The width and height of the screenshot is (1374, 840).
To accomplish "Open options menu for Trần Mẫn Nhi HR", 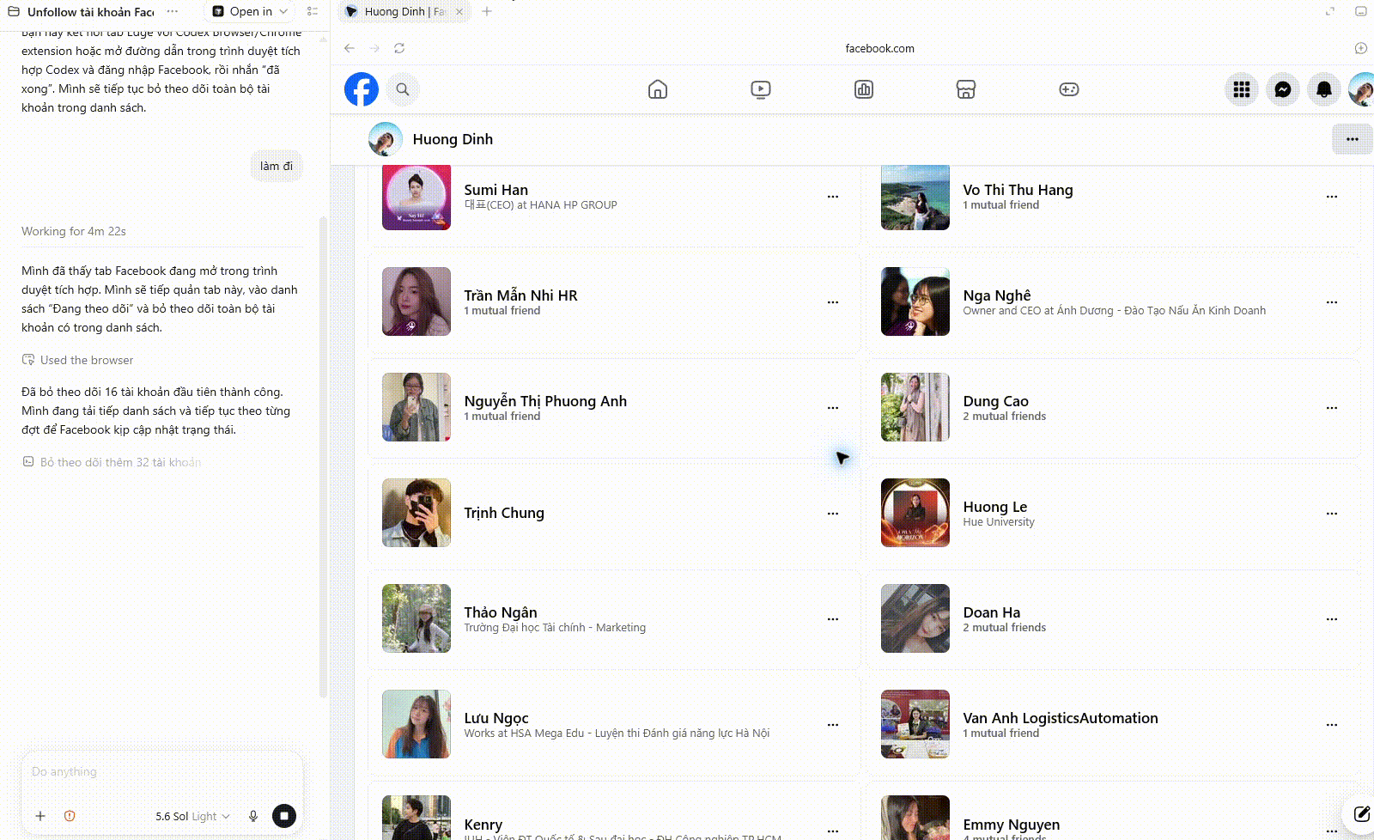I will (833, 302).
